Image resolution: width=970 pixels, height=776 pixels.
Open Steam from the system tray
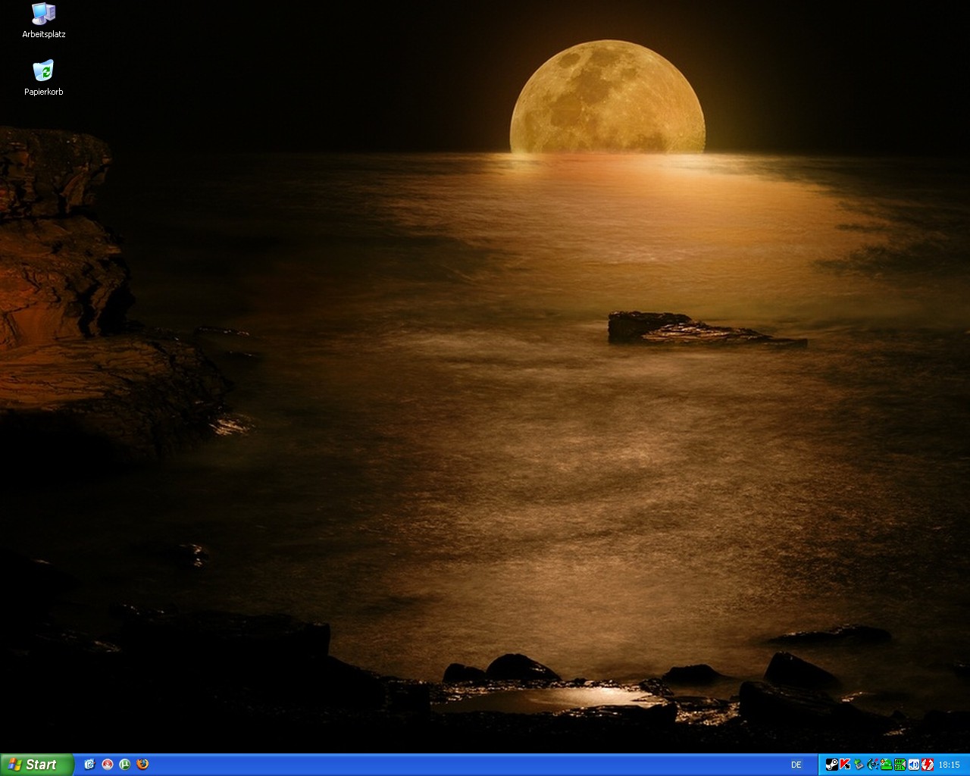point(831,765)
